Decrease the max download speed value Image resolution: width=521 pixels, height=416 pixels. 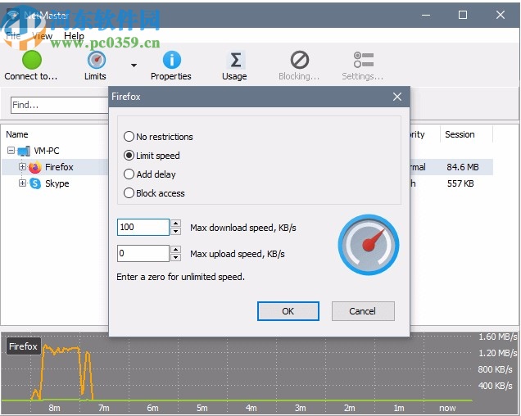coord(176,232)
